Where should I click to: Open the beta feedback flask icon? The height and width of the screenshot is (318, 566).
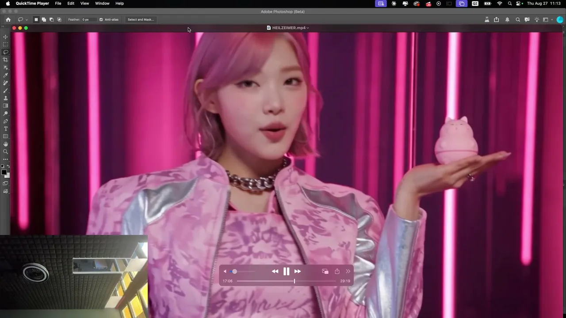[487, 19]
